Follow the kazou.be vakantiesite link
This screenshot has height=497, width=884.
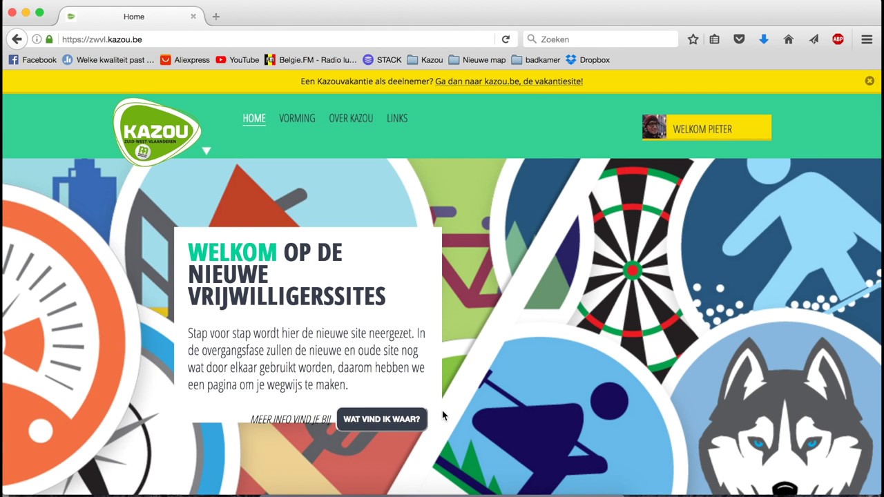point(509,81)
